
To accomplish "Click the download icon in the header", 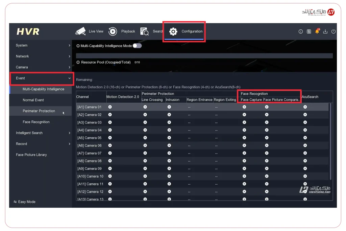I will point(325,31).
